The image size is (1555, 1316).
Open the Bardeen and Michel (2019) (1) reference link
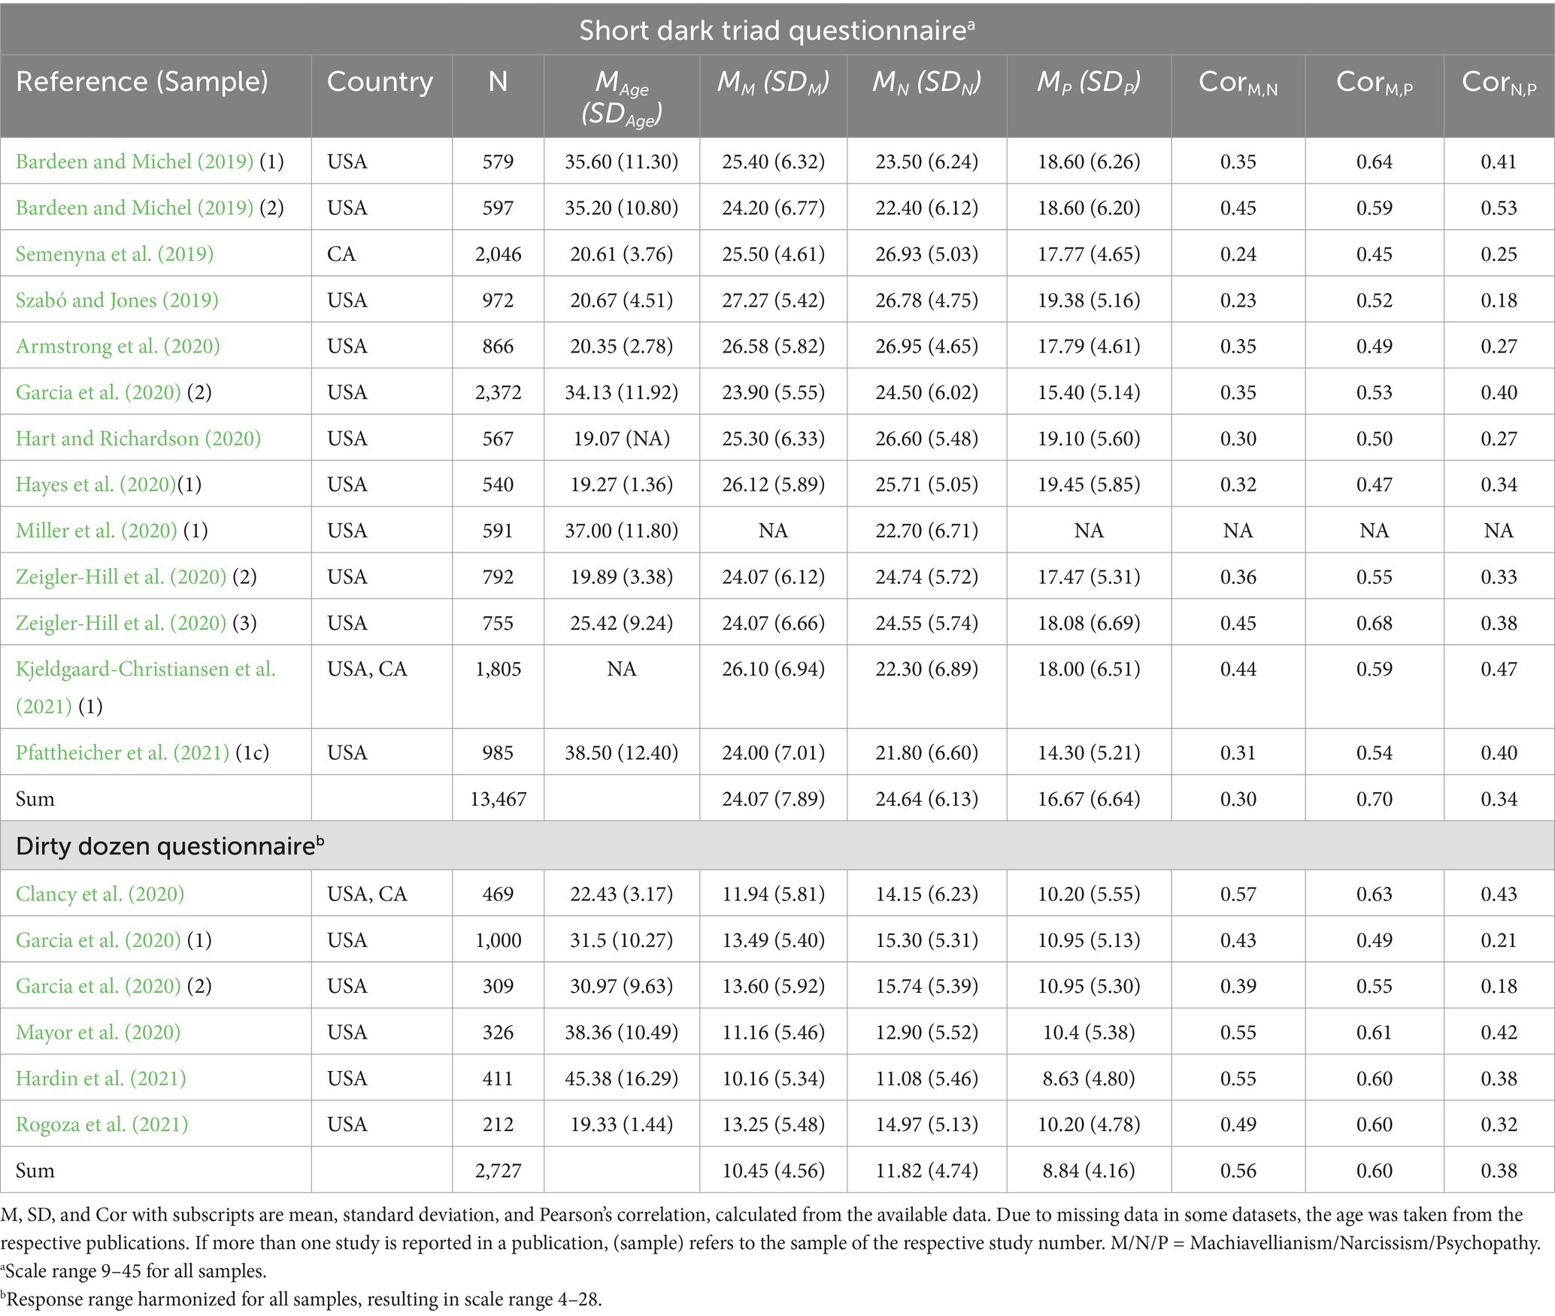(x=135, y=162)
